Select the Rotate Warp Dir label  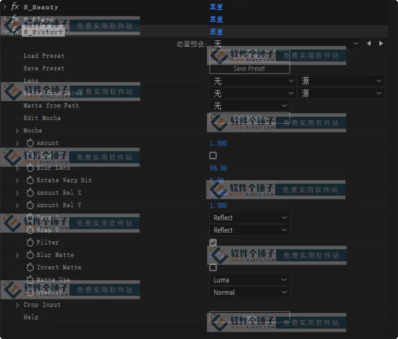64,180
